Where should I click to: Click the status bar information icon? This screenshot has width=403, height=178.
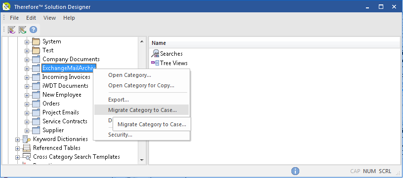click(x=295, y=171)
